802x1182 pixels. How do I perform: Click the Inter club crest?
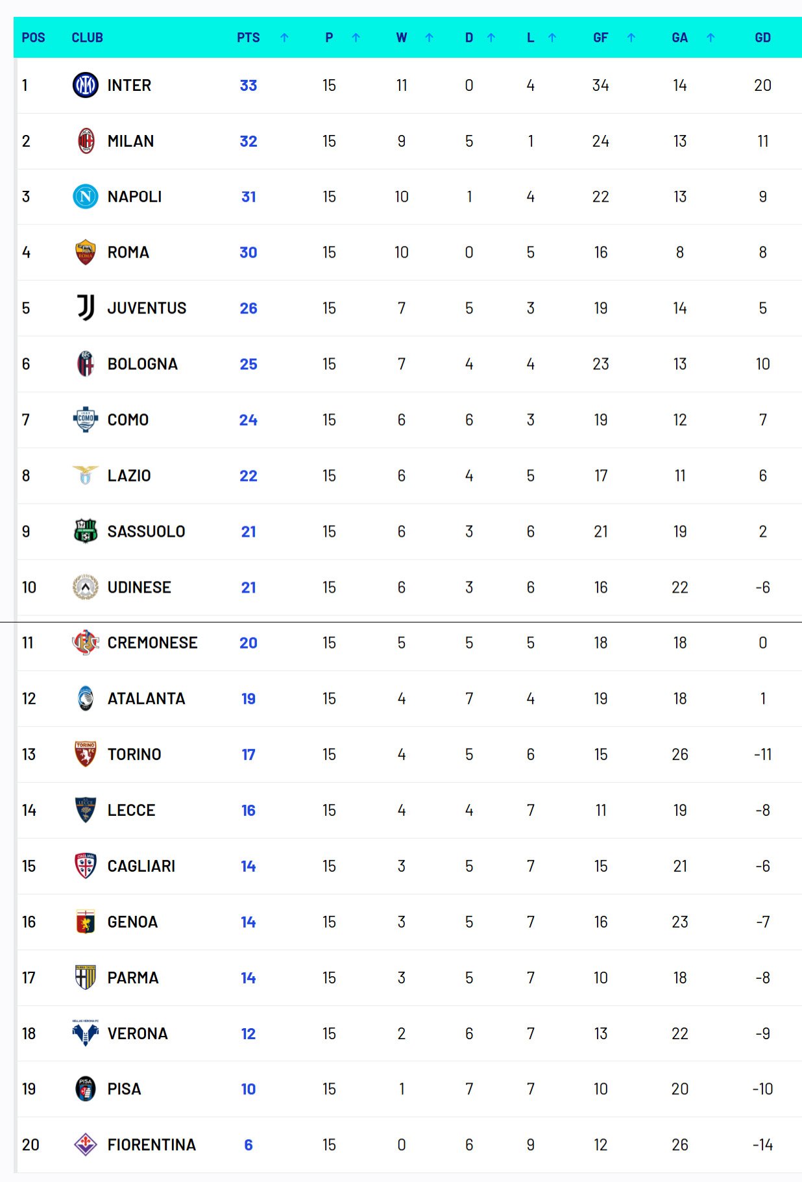[x=85, y=85]
